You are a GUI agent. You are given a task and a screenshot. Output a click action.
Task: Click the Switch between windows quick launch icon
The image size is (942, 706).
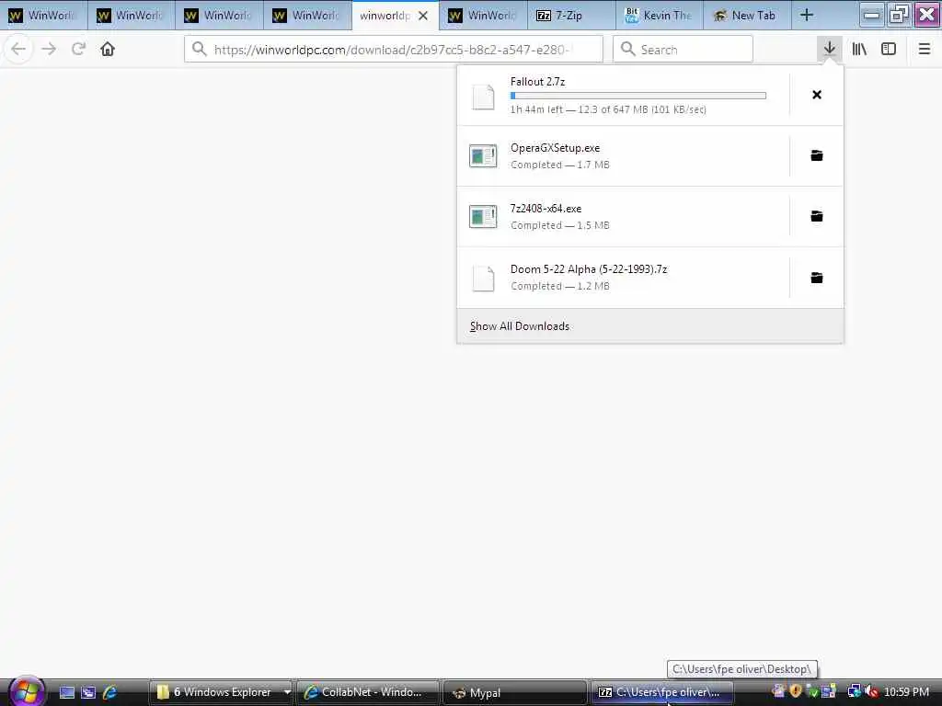pos(88,693)
